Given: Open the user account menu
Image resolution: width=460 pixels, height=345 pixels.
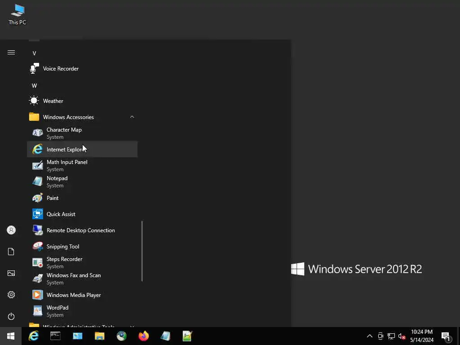Looking at the screenshot, I should pyautogui.click(x=11, y=230).
